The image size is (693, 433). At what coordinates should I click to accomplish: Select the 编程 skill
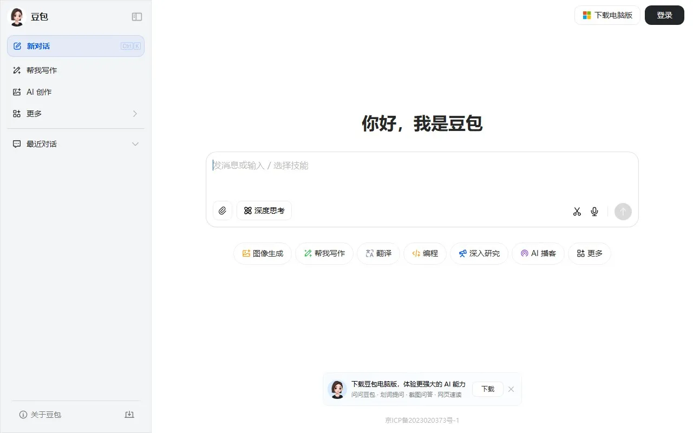point(424,253)
